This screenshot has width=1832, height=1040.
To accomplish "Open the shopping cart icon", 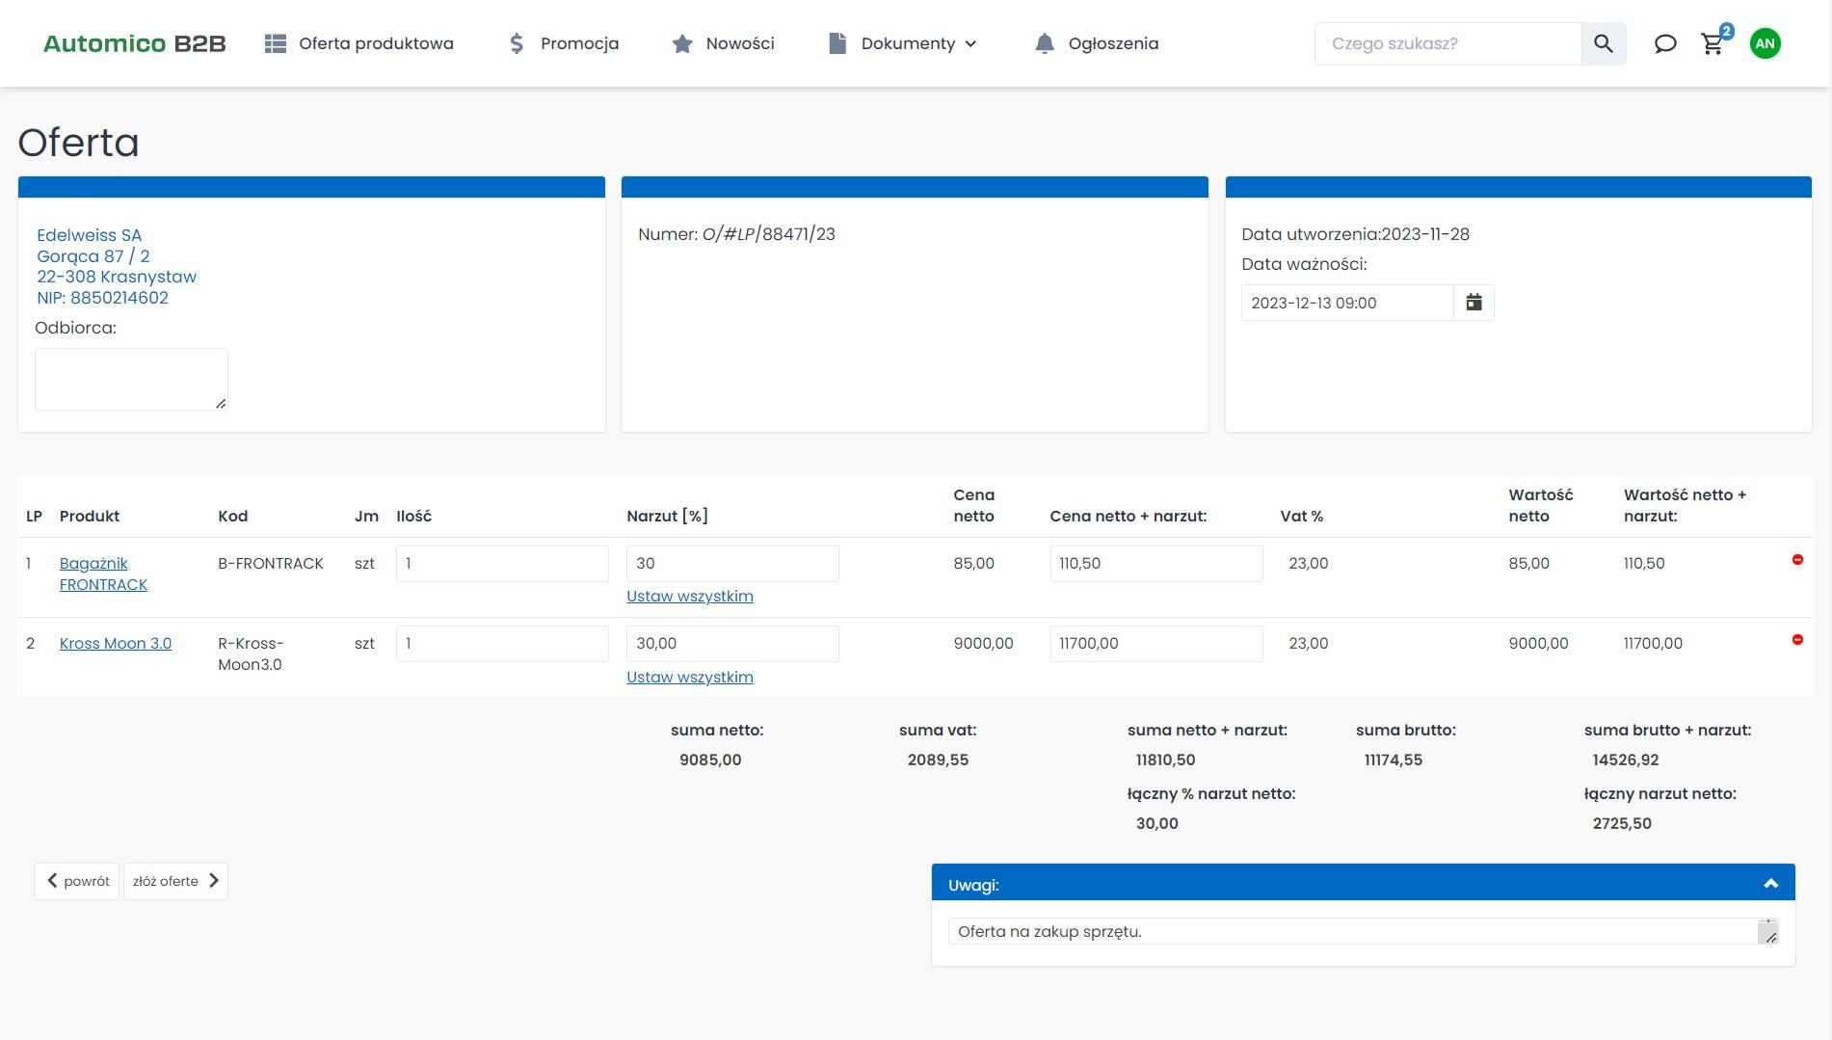I will point(1713,43).
